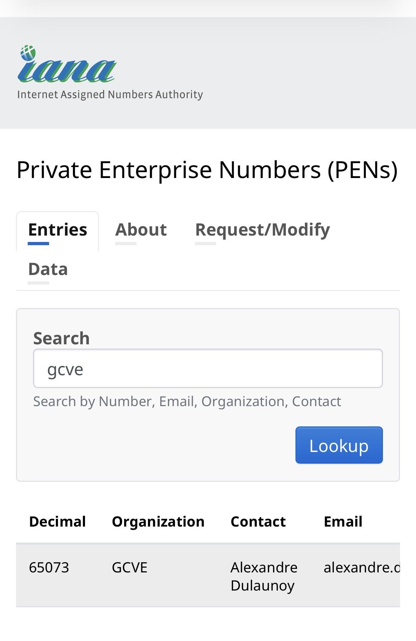416x641 pixels.
Task: Switch to the Entries tab
Action: (58, 230)
